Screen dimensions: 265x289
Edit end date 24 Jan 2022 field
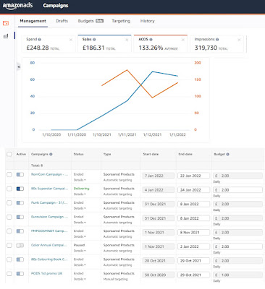193,190
